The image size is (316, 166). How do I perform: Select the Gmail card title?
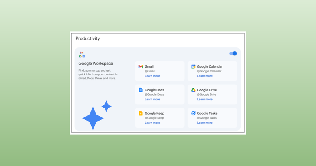point(149,66)
